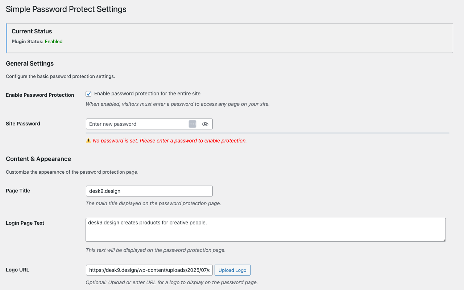Click inside the Login Page Text textarea
The height and width of the screenshot is (290, 464).
coord(265,230)
